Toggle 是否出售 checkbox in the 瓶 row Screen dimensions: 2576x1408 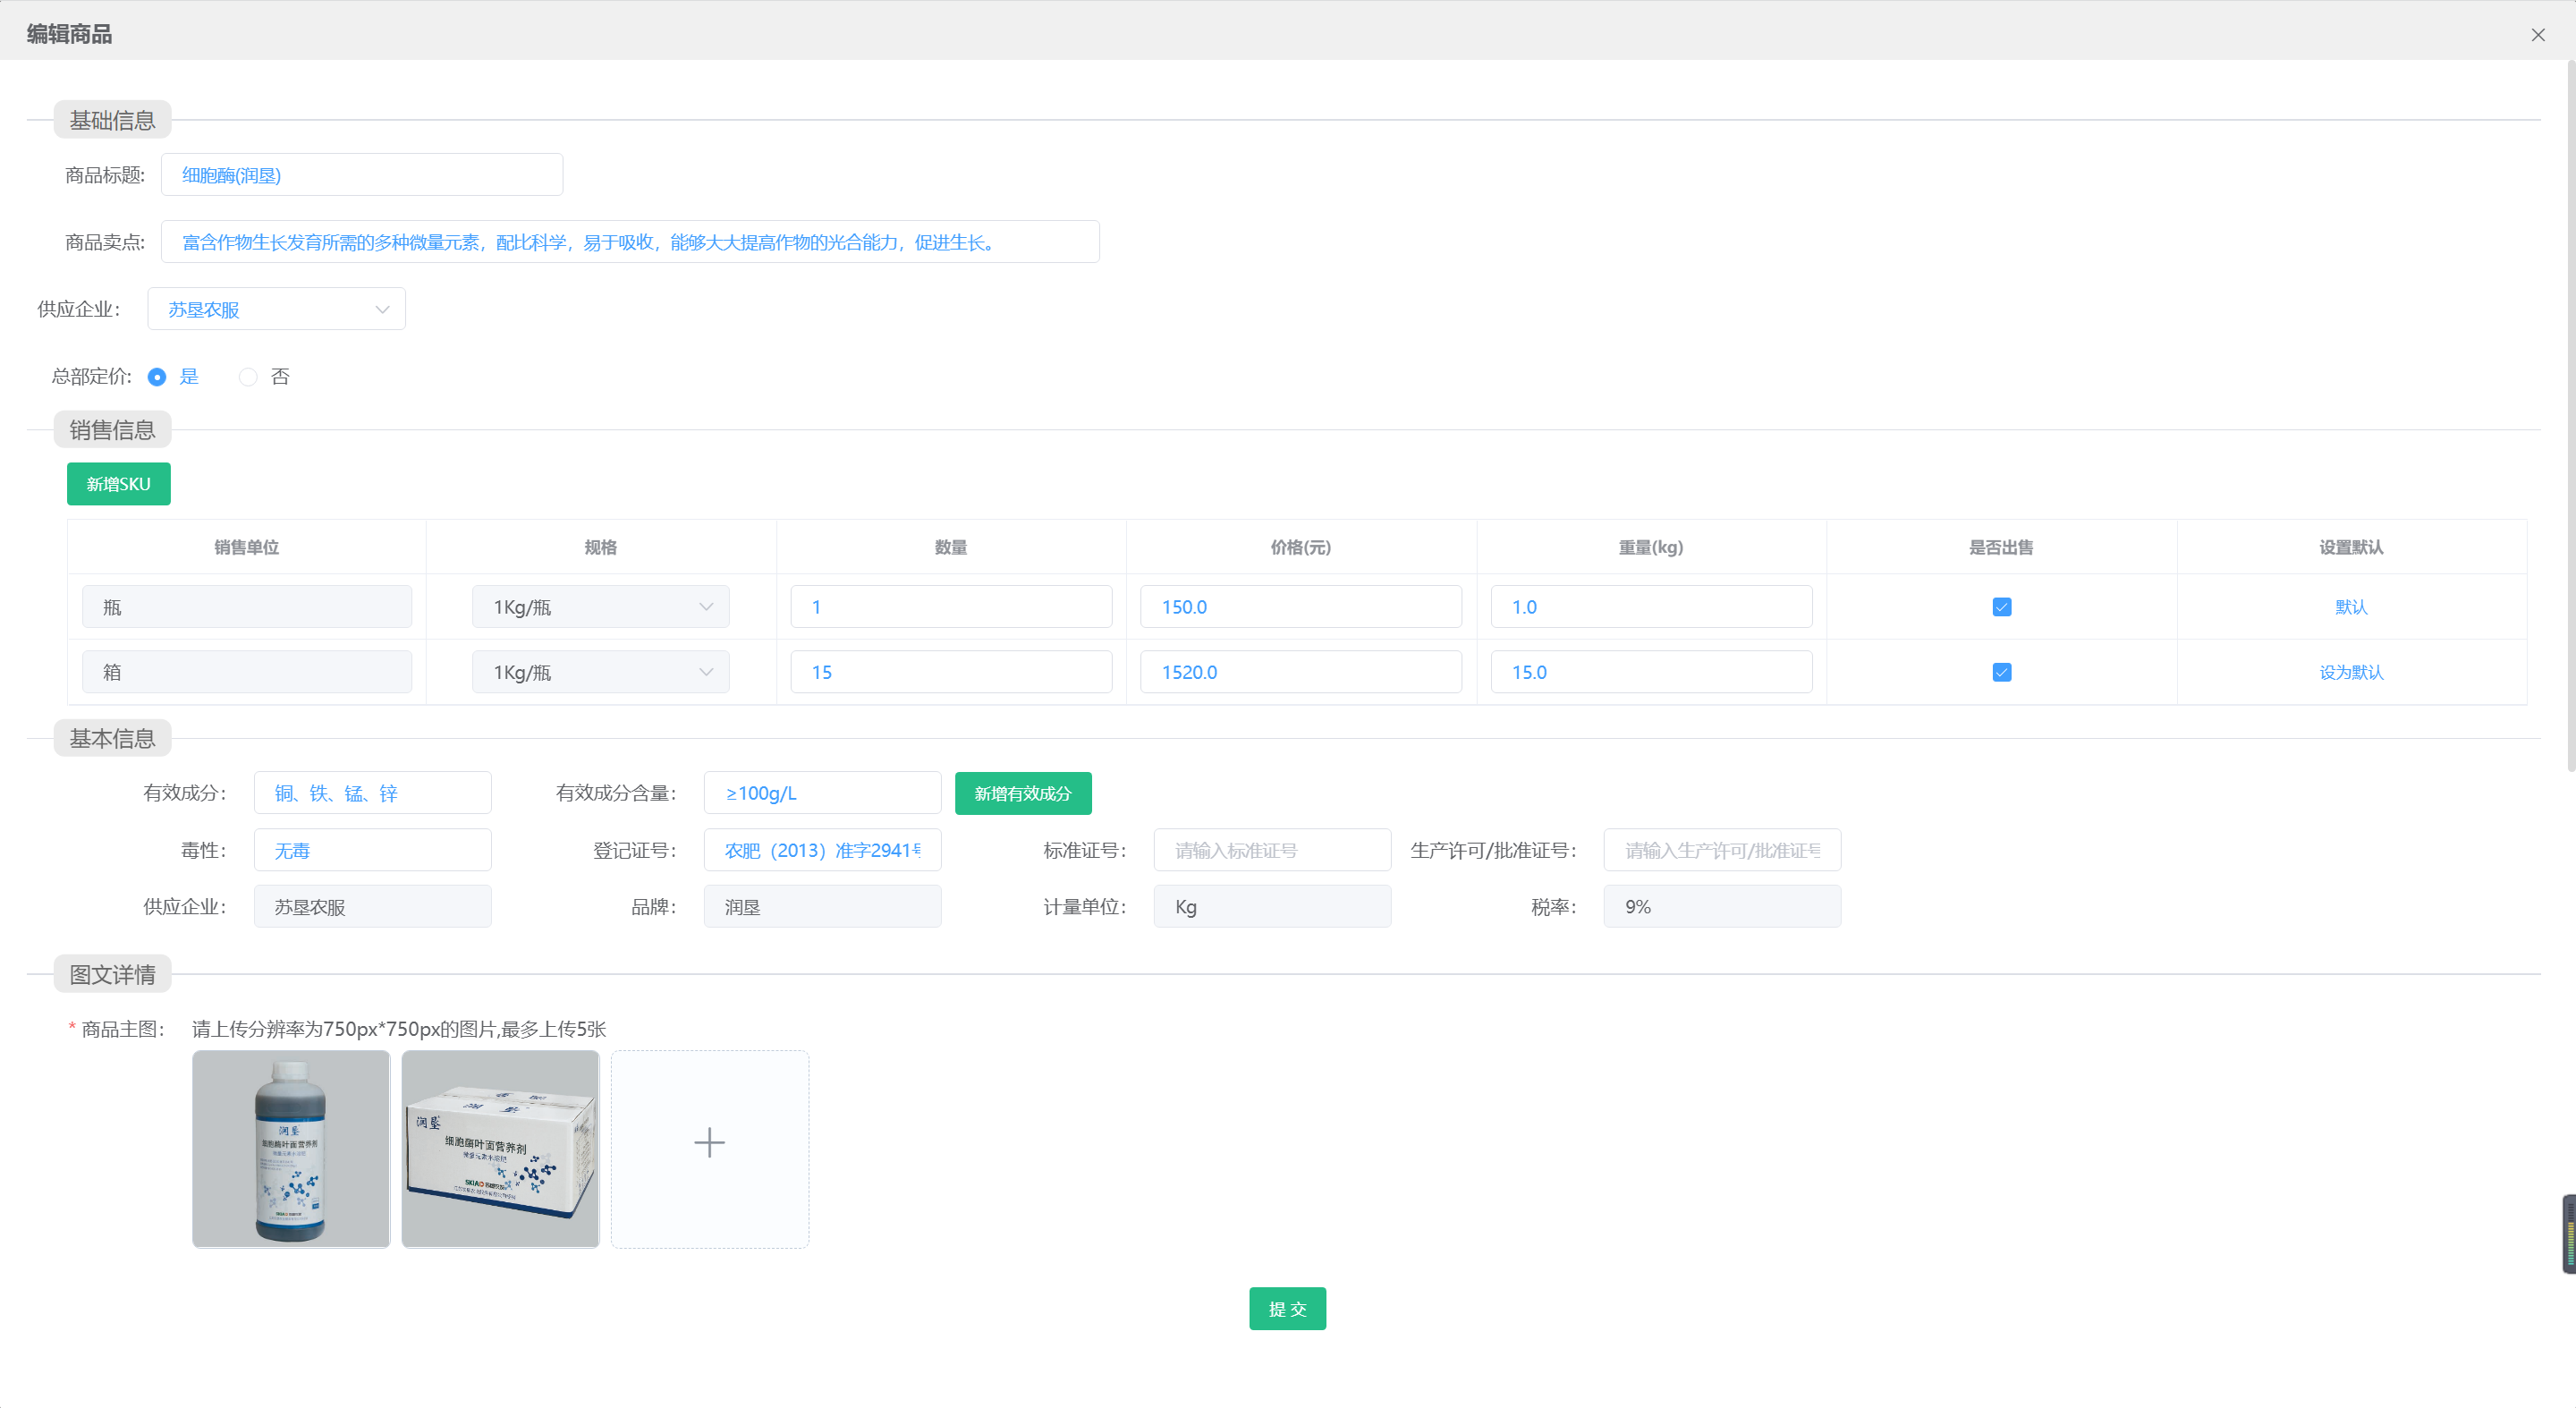2001,607
